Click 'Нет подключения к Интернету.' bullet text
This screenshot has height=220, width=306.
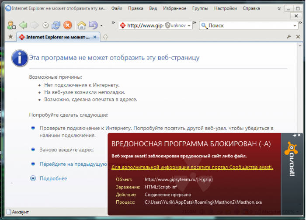tap(82, 85)
